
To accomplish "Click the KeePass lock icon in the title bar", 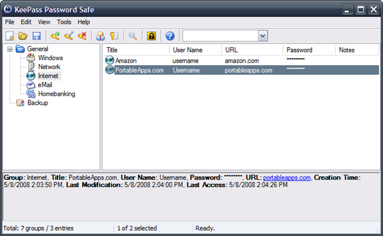I will click(x=8, y=9).
